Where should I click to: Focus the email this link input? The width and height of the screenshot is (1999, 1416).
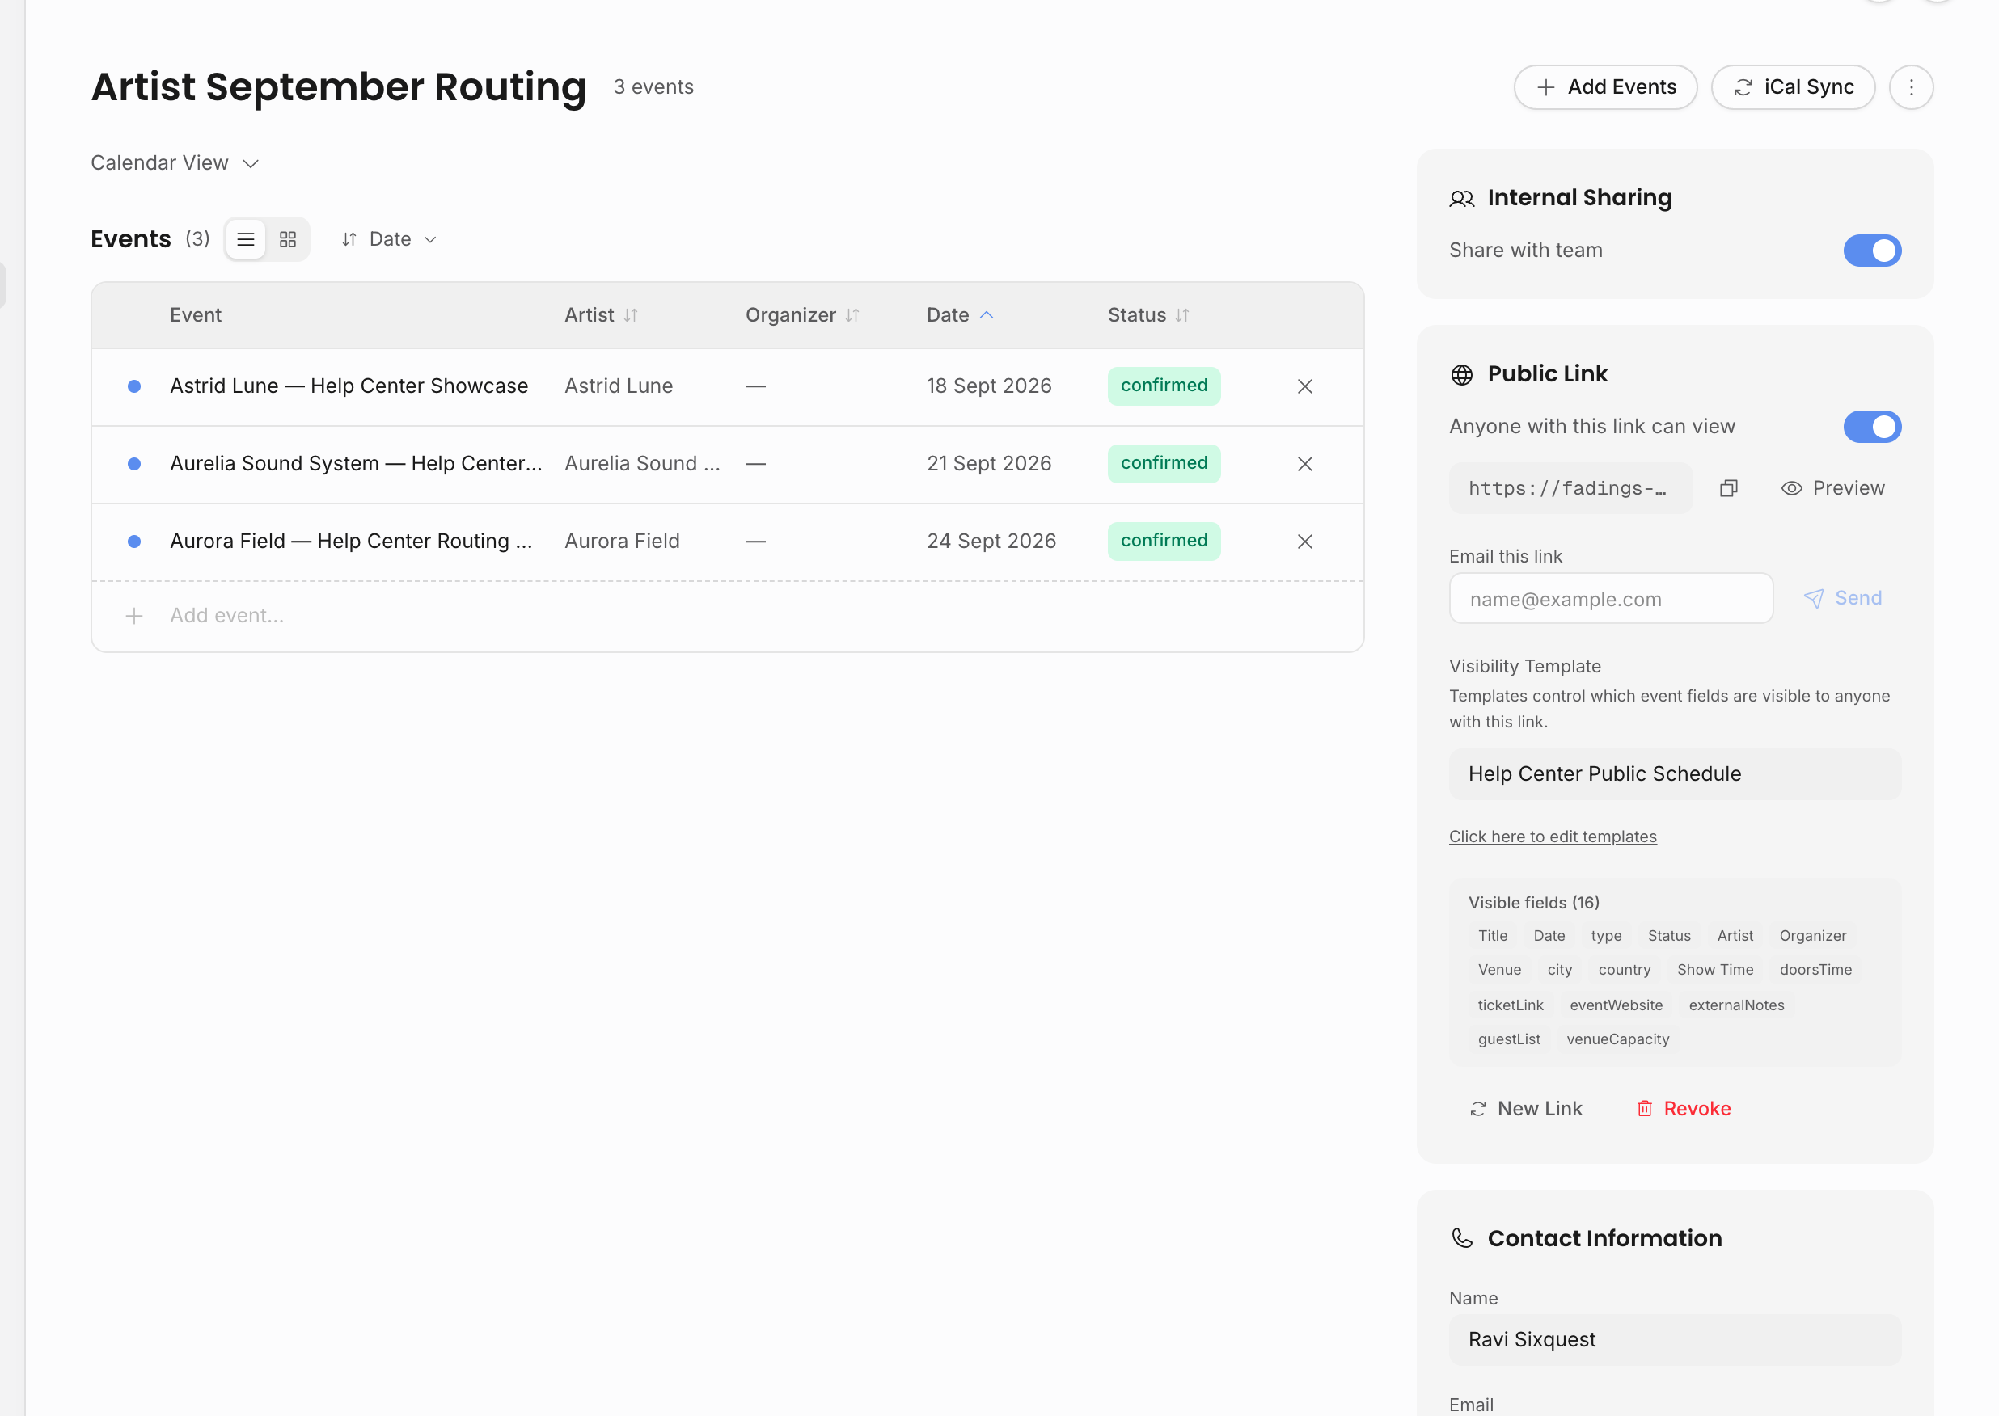1611,599
